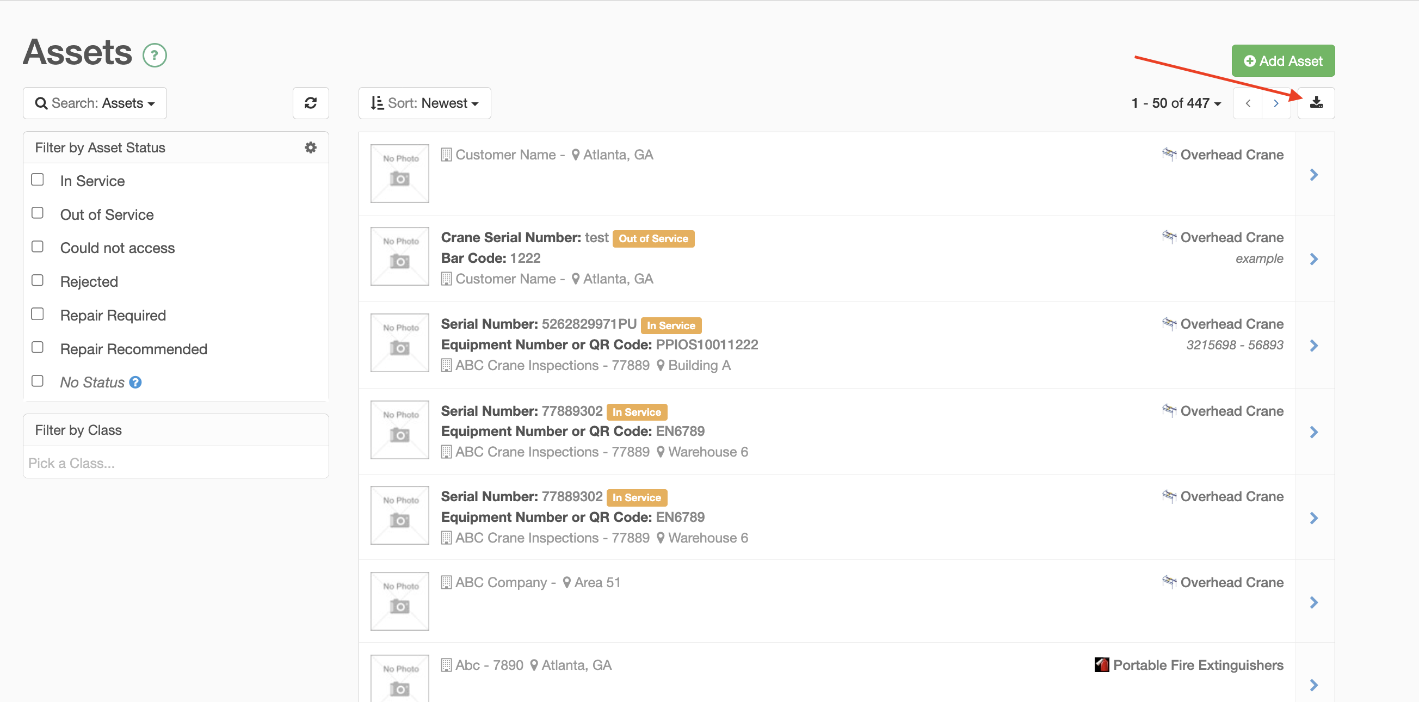Click the refresh icon beside Search

tap(311, 103)
